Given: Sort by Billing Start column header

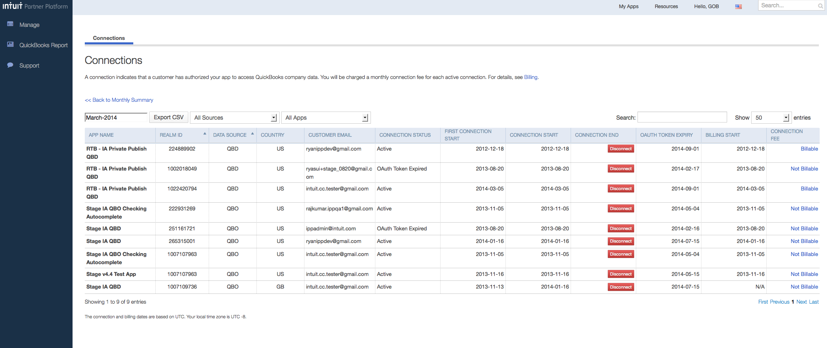Looking at the screenshot, I should coord(734,135).
